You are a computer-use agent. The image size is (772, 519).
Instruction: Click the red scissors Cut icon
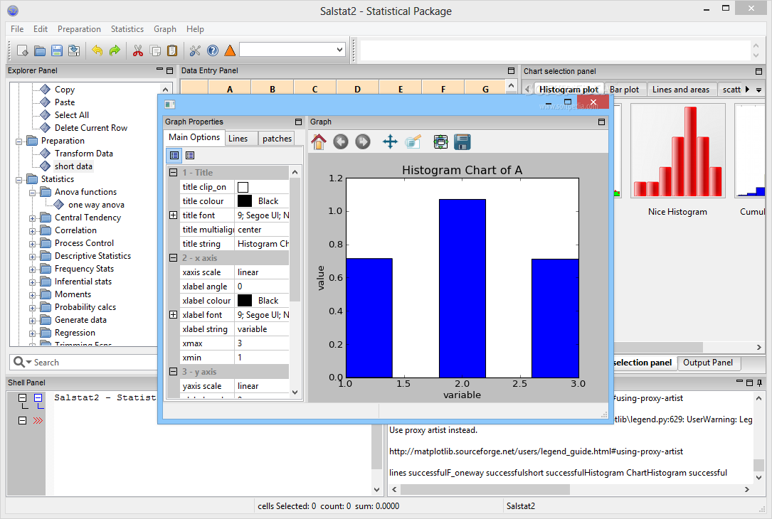click(138, 50)
